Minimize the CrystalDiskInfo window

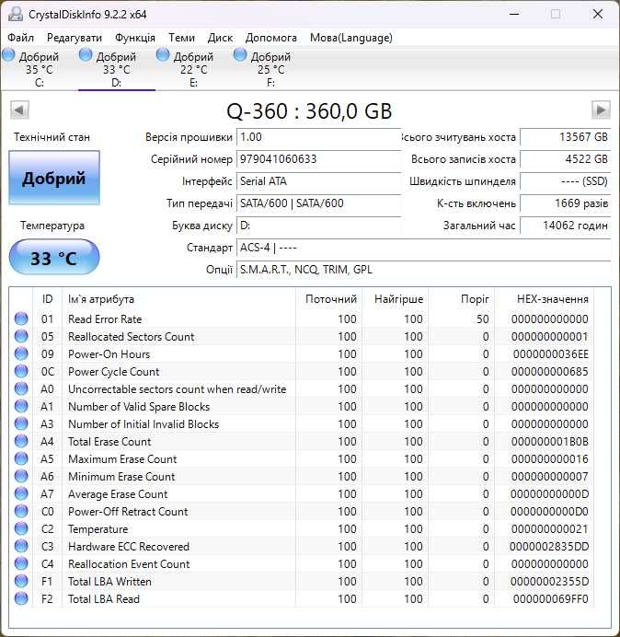coord(514,14)
